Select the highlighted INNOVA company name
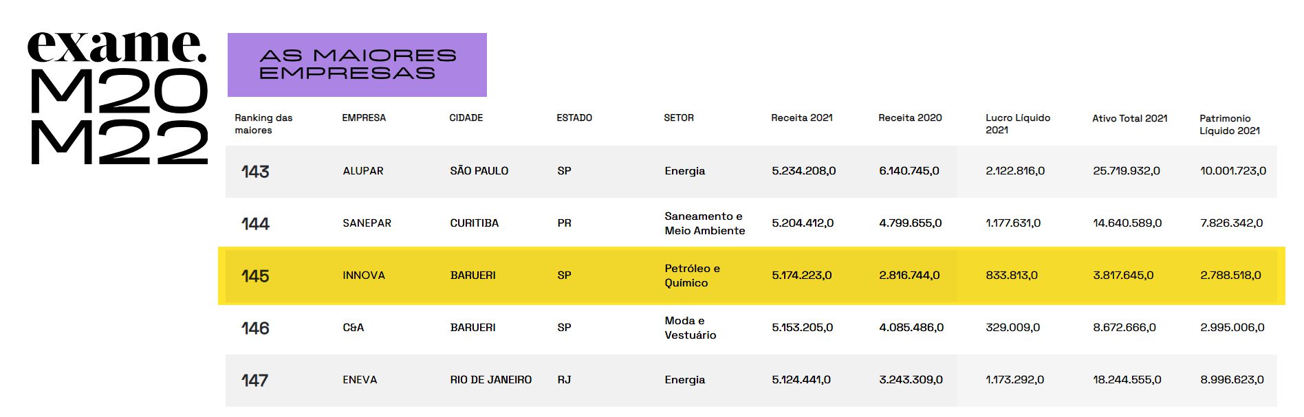1304x417 pixels. click(364, 275)
